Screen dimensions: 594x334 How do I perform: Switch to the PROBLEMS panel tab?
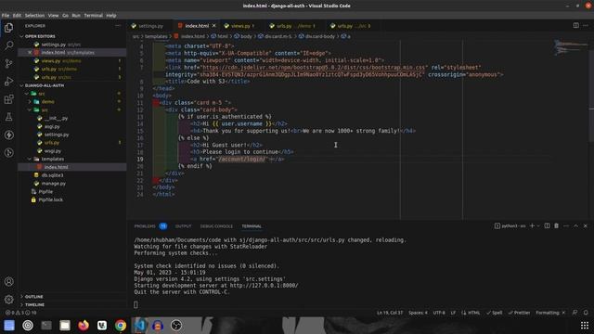(150, 226)
